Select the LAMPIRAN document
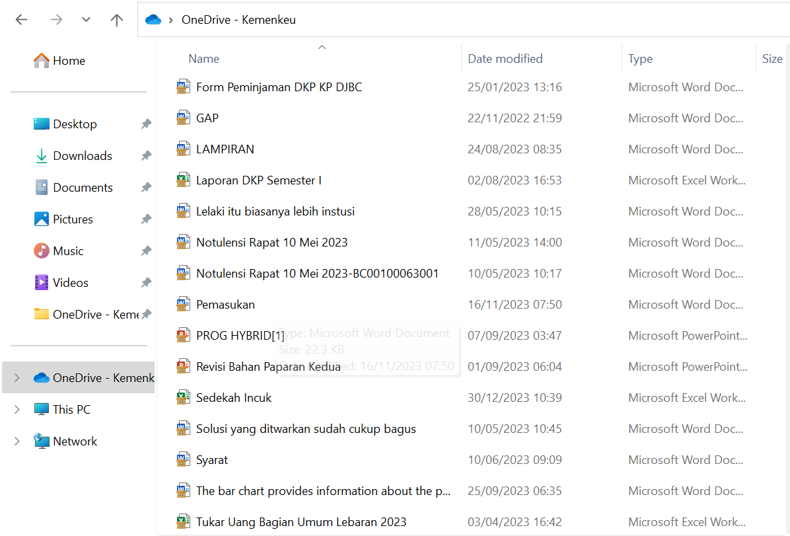The height and width of the screenshot is (536, 790). click(x=225, y=149)
